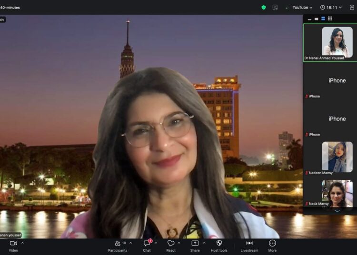The image size is (357, 255).
Task: Click muted mic icon on first iPhone label
Action: click(307, 97)
